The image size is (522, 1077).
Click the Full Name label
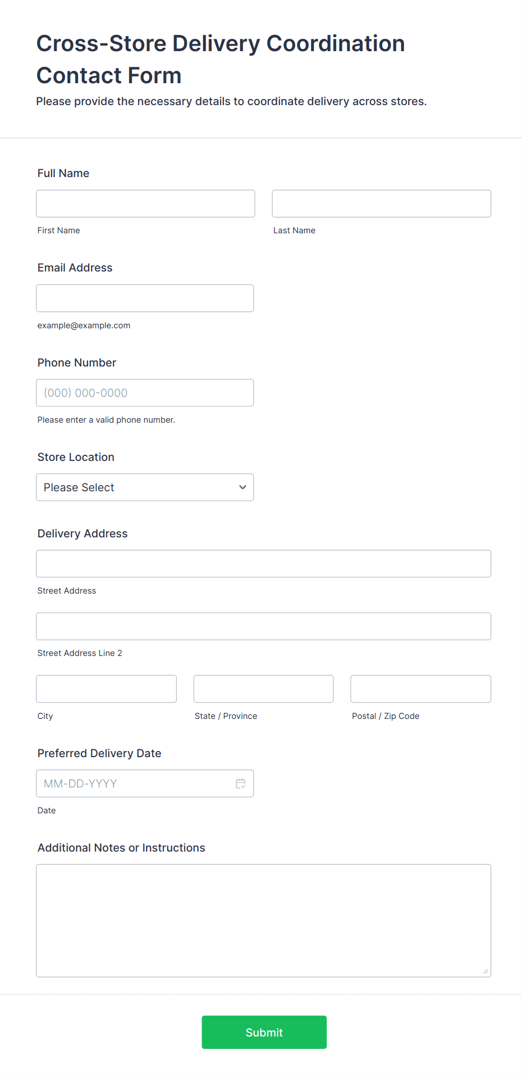point(63,173)
